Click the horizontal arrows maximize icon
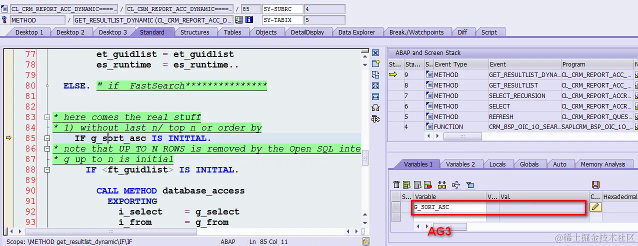Screen dimensions: 638x246 [x=375, y=96]
